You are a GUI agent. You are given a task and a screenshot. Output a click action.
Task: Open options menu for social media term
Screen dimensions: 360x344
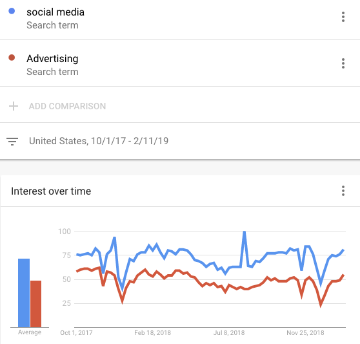click(343, 17)
